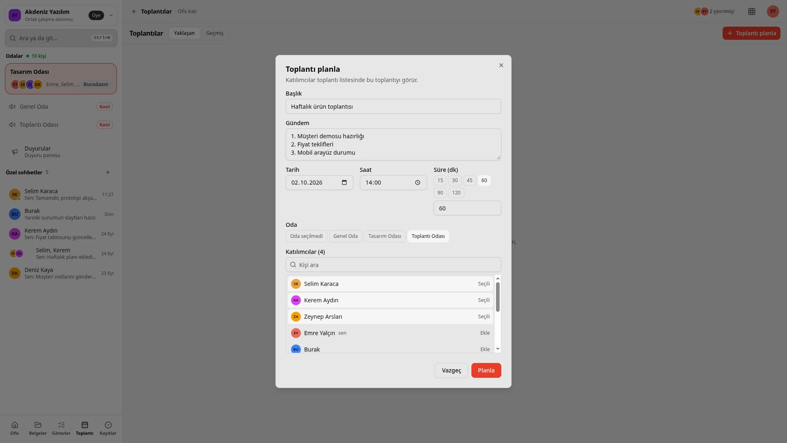Add a new private chat with plus icon
This screenshot has width=787, height=443.
(108, 172)
